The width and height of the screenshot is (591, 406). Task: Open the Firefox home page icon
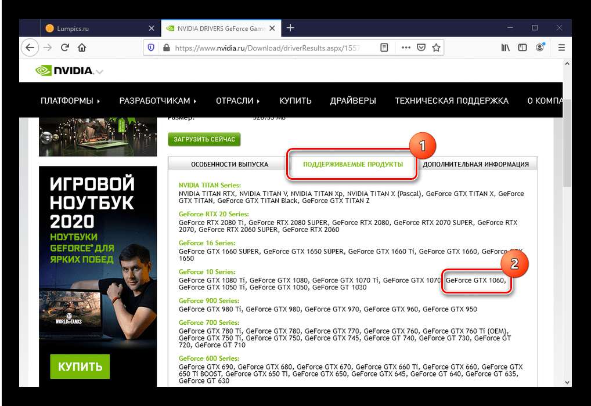pyautogui.click(x=82, y=48)
